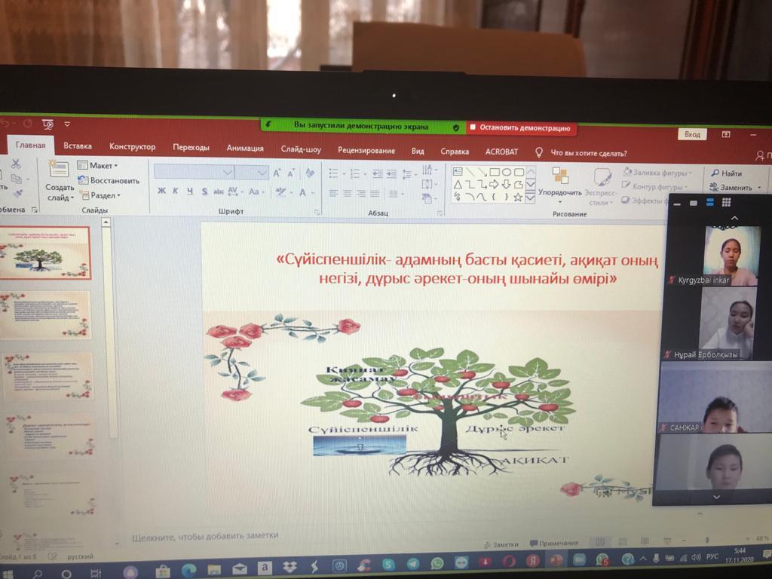Click the cut scissors icon

(15, 164)
